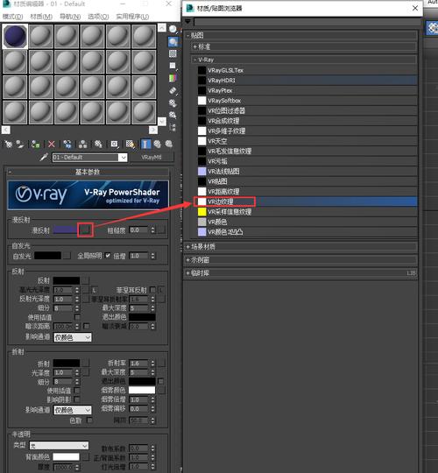This screenshot has width=438, height=473.
Task: Click the Go to Parent icon
Action: point(157,145)
